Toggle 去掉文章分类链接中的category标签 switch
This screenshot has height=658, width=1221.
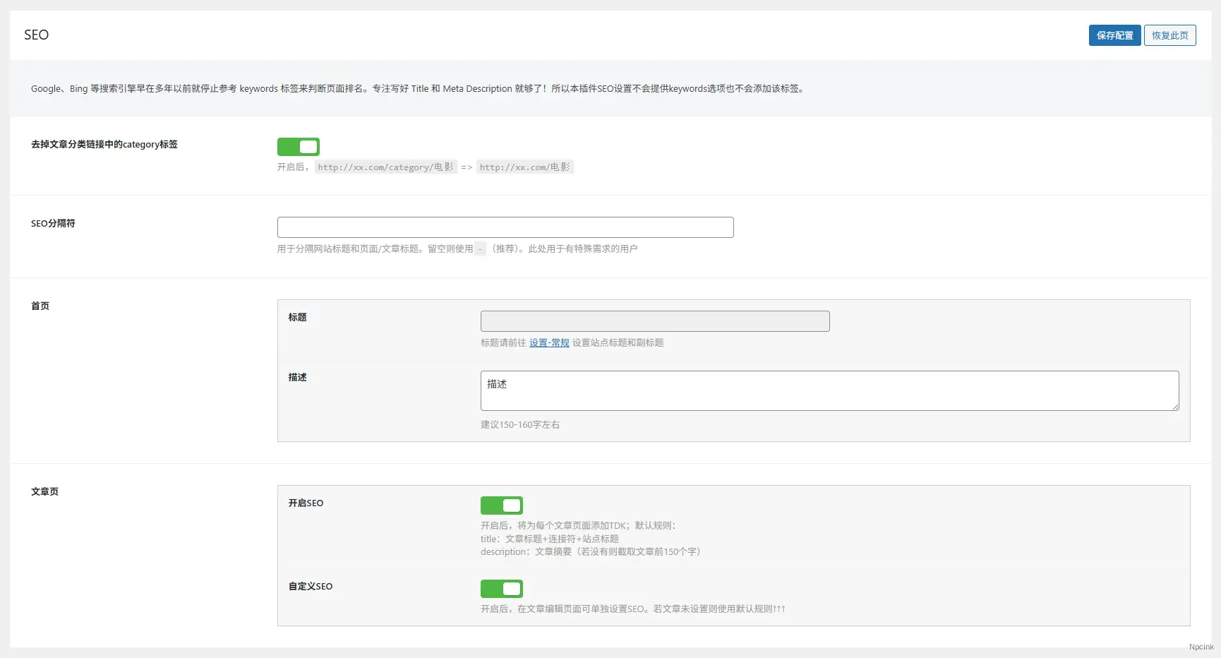click(x=299, y=146)
